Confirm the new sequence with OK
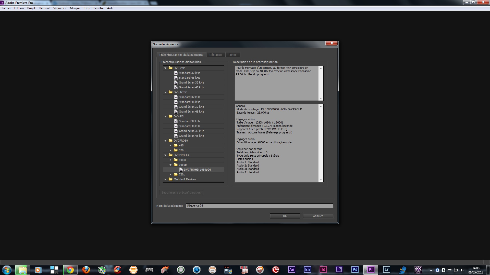This screenshot has height=275, width=490. pyautogui.click(x=285, y=216)
